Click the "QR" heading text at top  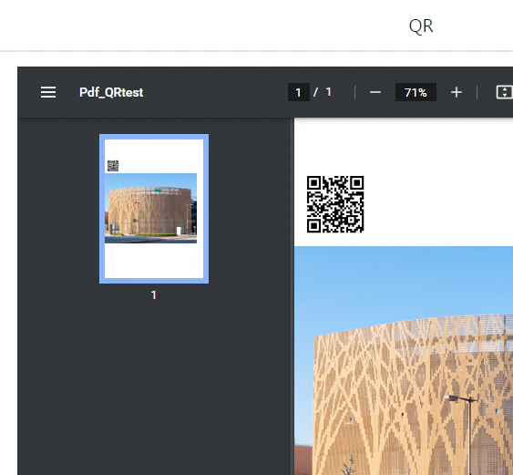pyautogui.click(x=421, y=26)
